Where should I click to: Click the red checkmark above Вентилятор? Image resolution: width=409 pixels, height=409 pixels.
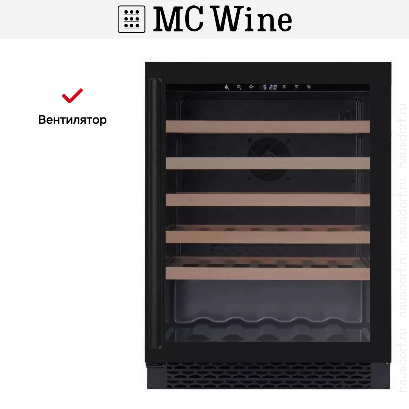(x=72, y=95)
